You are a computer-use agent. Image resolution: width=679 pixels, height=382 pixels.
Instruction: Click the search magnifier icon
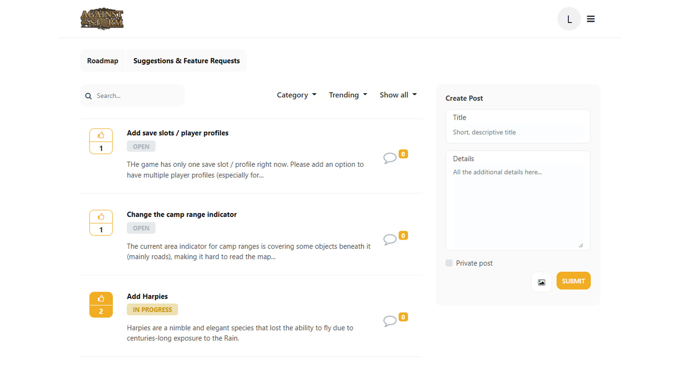pos(88,96)
